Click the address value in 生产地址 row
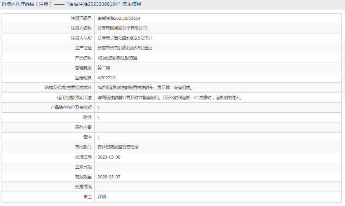 coord(125,48)
